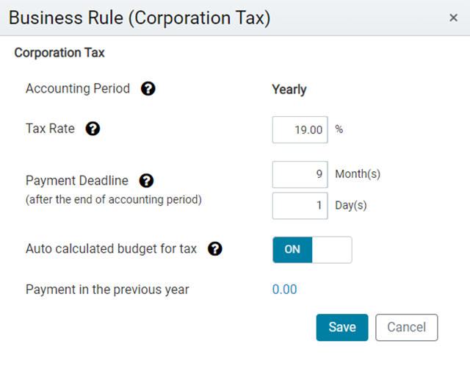Screen dimensions: 470x366
Task: Close the Business Rule dialog with X
Action: (453, 18)
